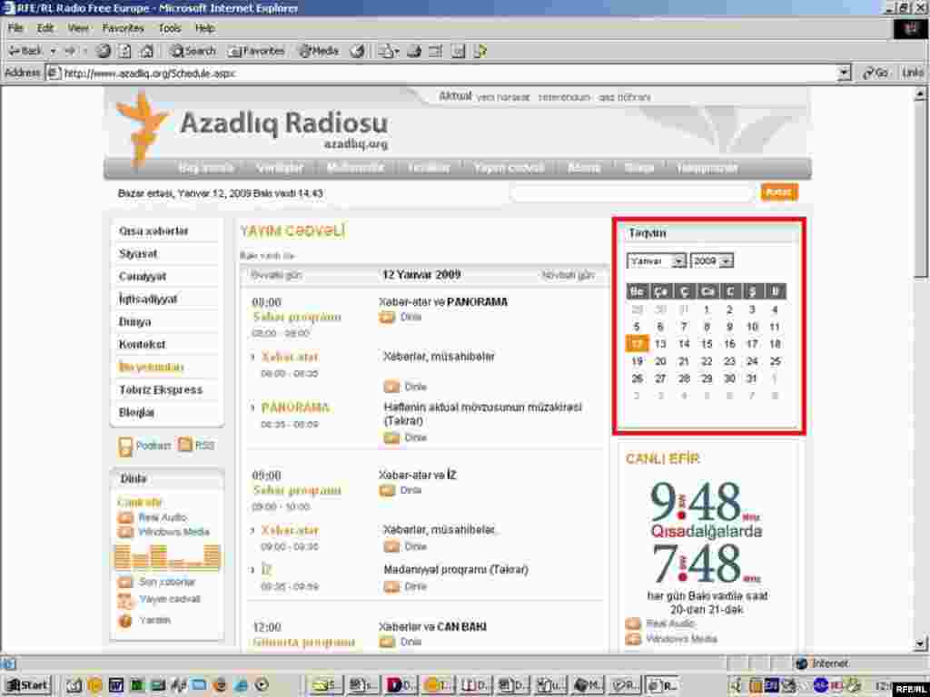This screenshot has width=930, height=697.
Task: Click the Yardım question mark icon
Action: [x=123, y=621]
